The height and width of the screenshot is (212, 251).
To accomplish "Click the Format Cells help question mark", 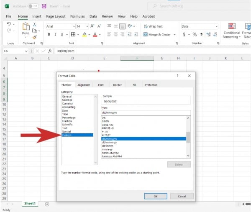I will coord(177,76).
